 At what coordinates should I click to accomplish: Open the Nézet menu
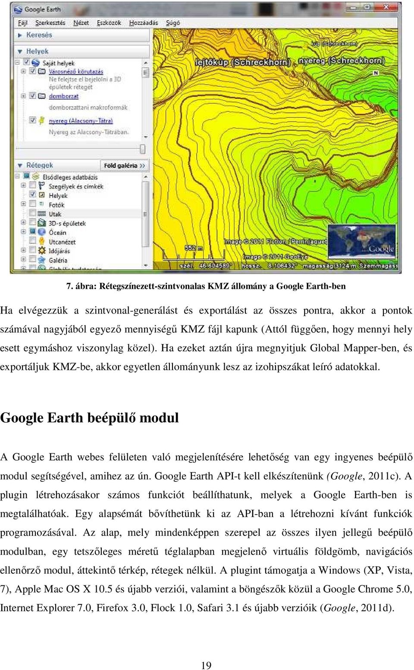(81, 22)
